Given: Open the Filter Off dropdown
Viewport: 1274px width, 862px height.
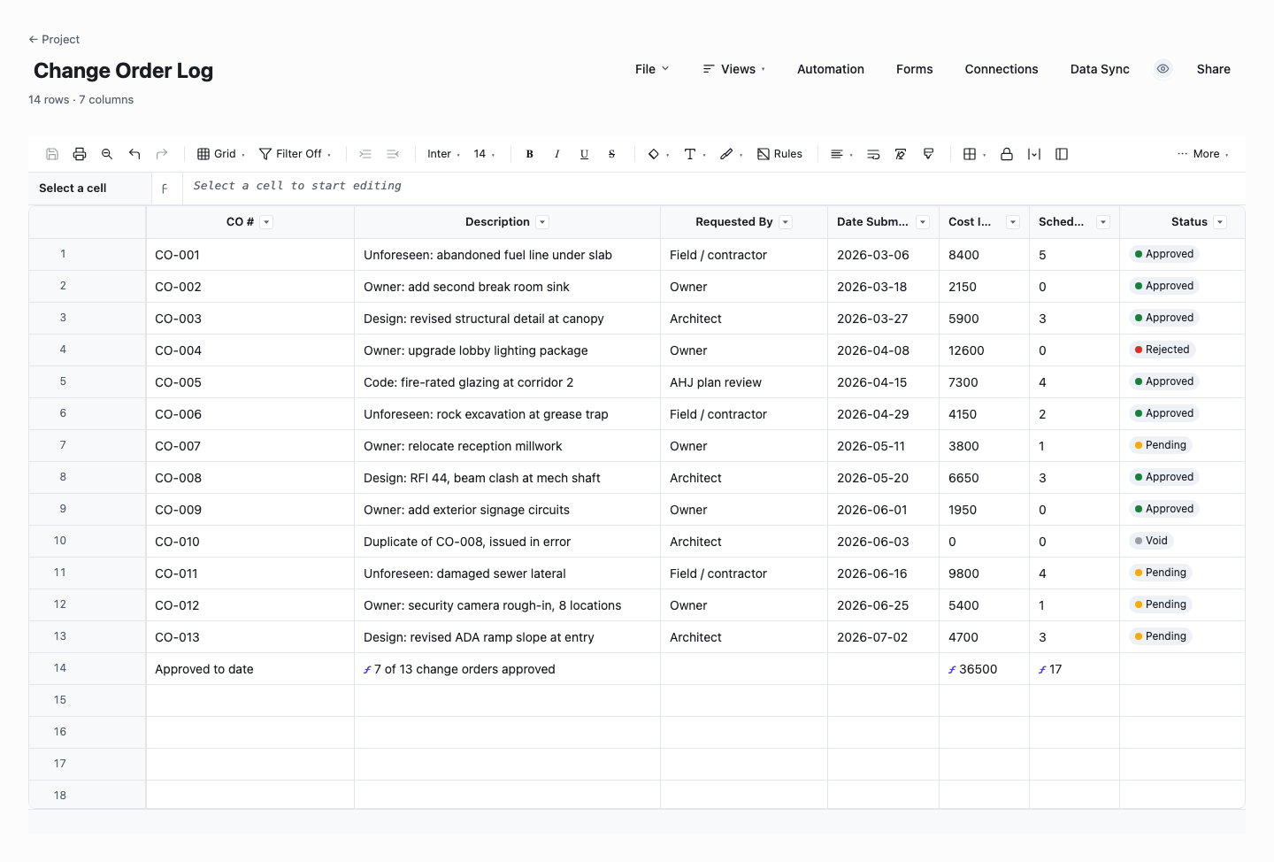Looking at the screenshot, I should (x=295, y=154).
